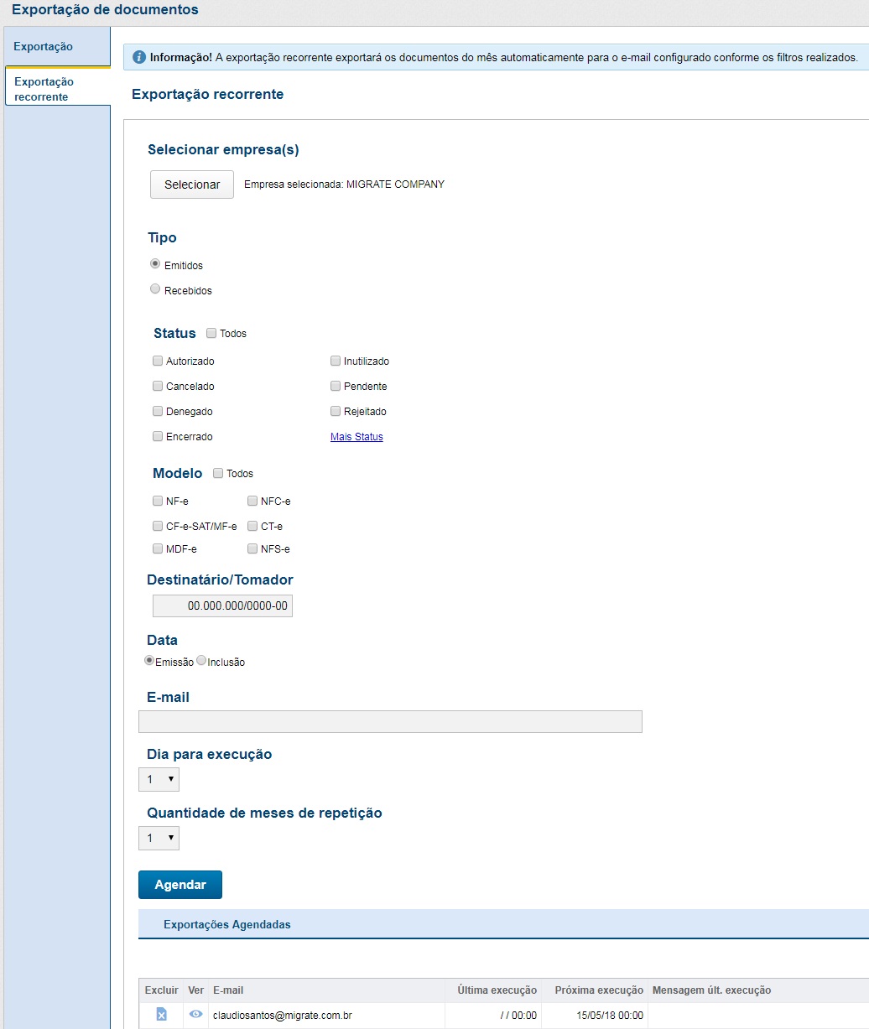The width and height of the screenshot is (869, 1029).
Task: Click the E-mail input field
Action: coord(390,722)
